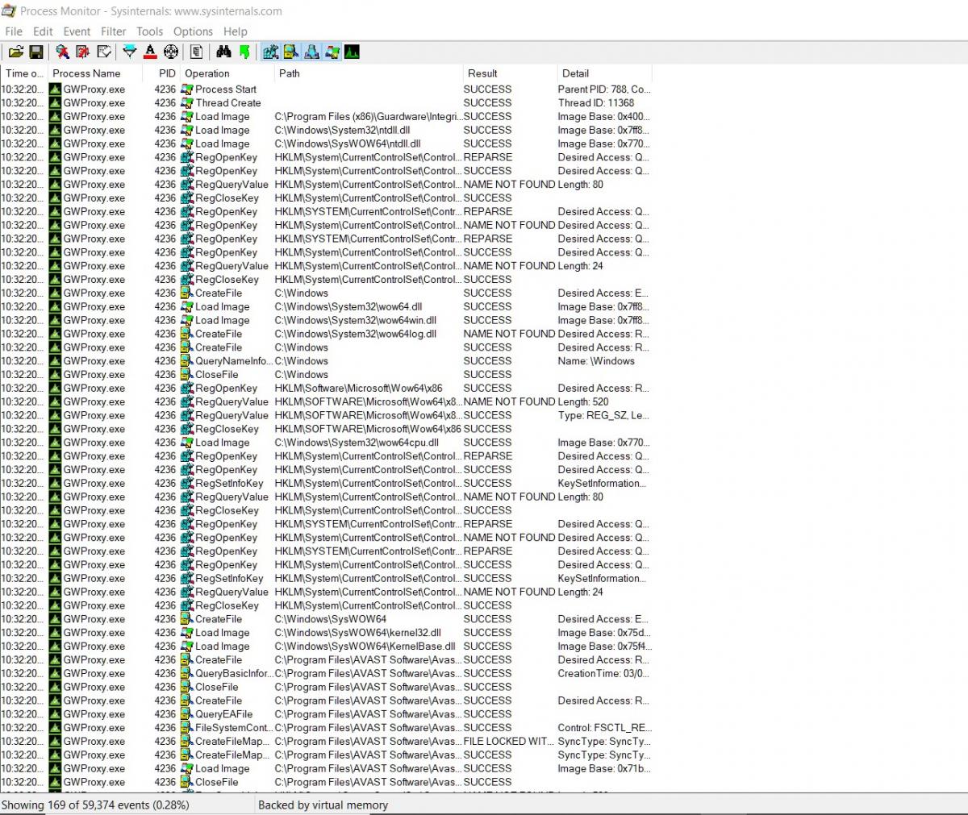Click the QueryBasicInfor operation icon
The image size is (968, 815).
tap(187, 673)
